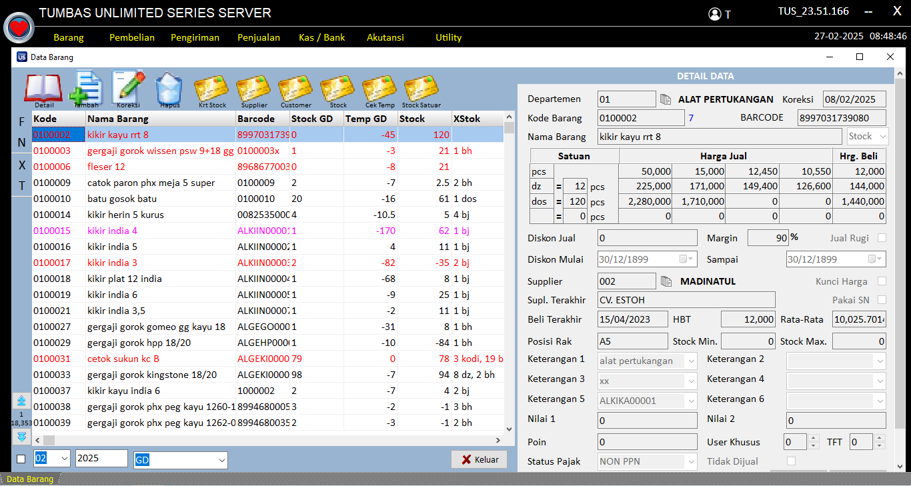
Task: Open the Pengiriman menu
Action: [x=195, y=37]
